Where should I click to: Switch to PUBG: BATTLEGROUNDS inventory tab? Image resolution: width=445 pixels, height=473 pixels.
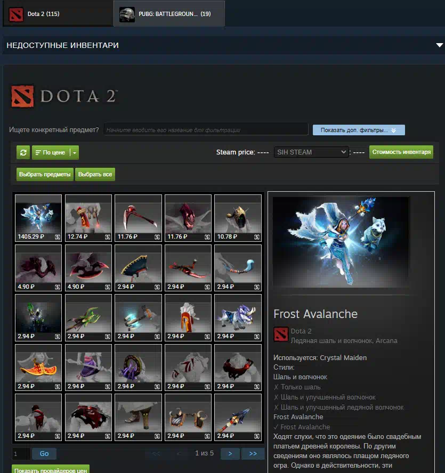coord(168,14)
